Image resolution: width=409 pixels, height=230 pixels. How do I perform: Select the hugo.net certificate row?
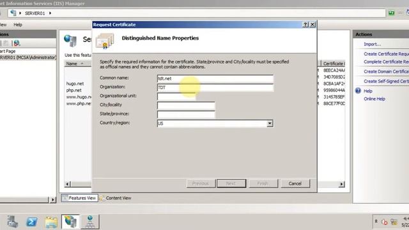point(75,84)
